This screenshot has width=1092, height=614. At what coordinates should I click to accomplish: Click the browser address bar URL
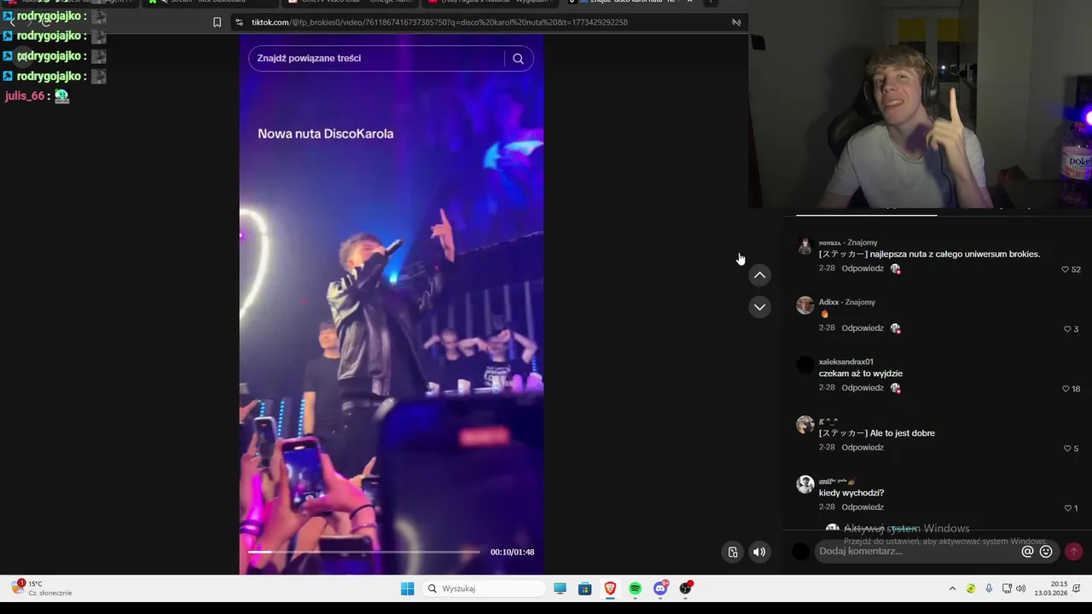439,22
